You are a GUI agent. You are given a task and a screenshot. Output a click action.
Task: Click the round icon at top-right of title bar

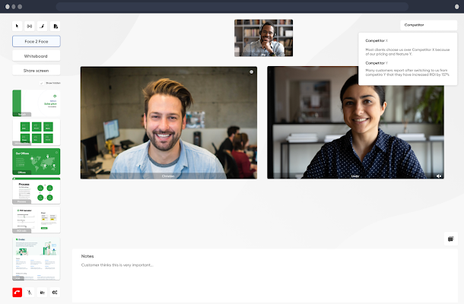click(456, 7)
